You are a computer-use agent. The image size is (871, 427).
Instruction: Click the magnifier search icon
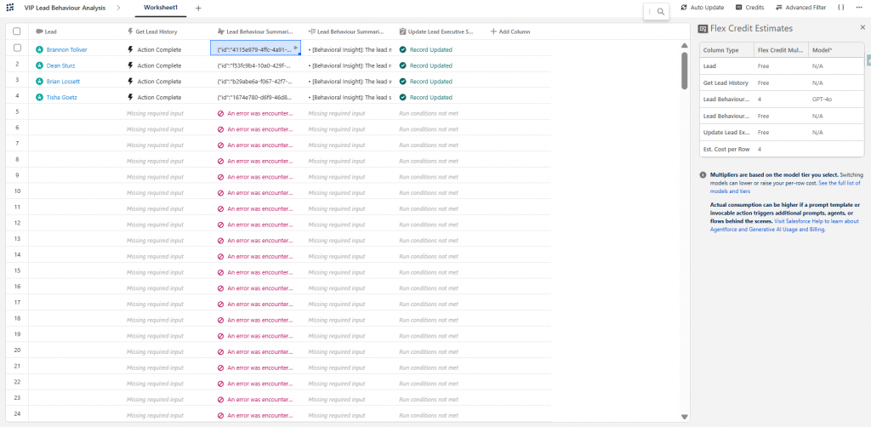[x=660, y=11]
